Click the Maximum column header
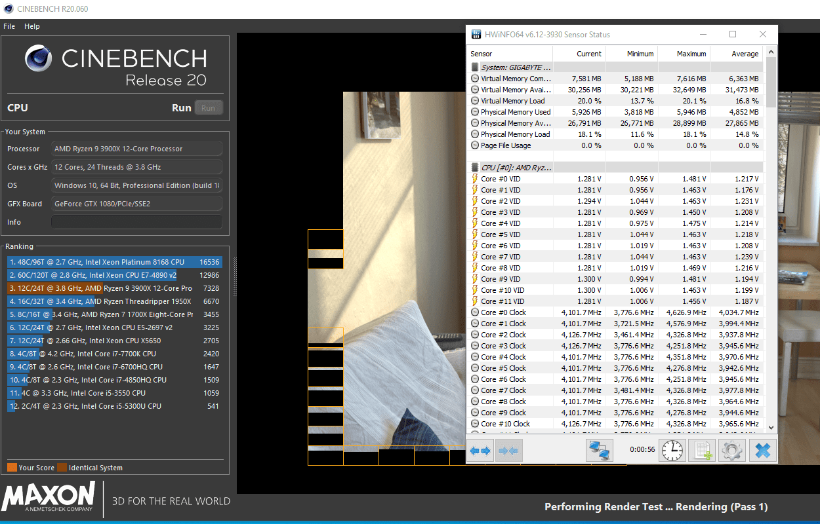This screenshot has width=820, height=524. (x=684, y=54)
